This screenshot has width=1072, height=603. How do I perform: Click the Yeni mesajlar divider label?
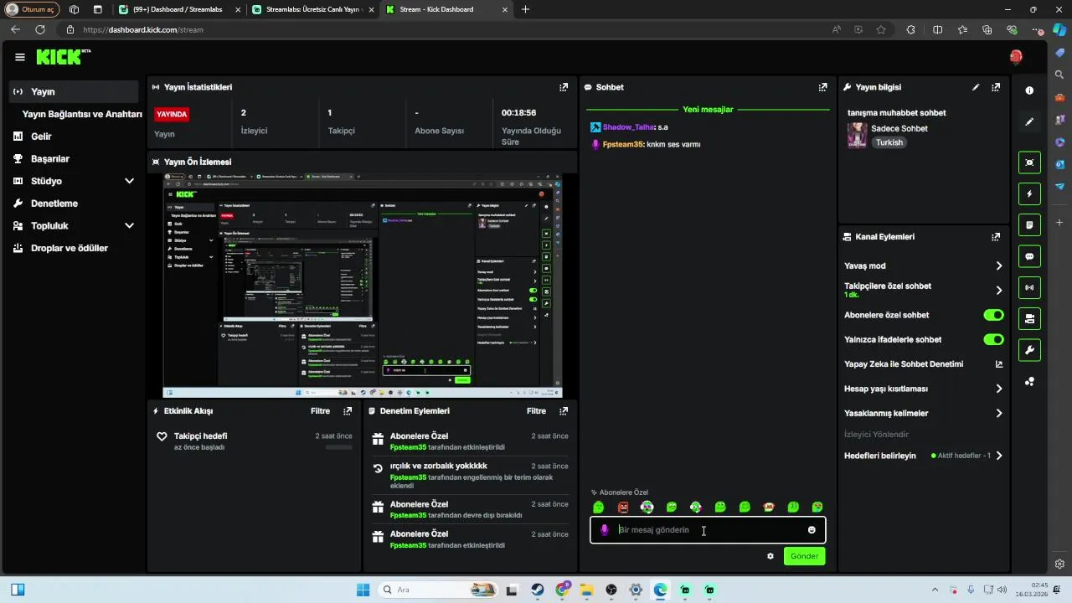[708, 110]
